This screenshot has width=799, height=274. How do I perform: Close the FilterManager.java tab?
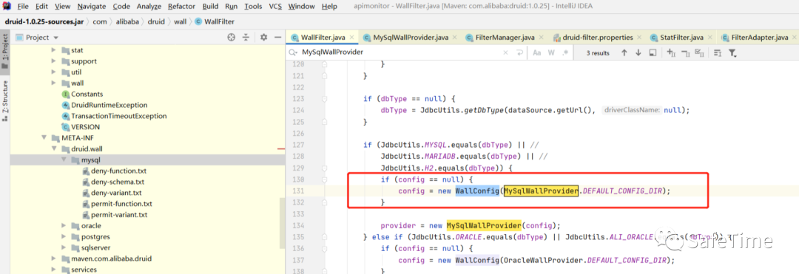[x=542, y=38]
